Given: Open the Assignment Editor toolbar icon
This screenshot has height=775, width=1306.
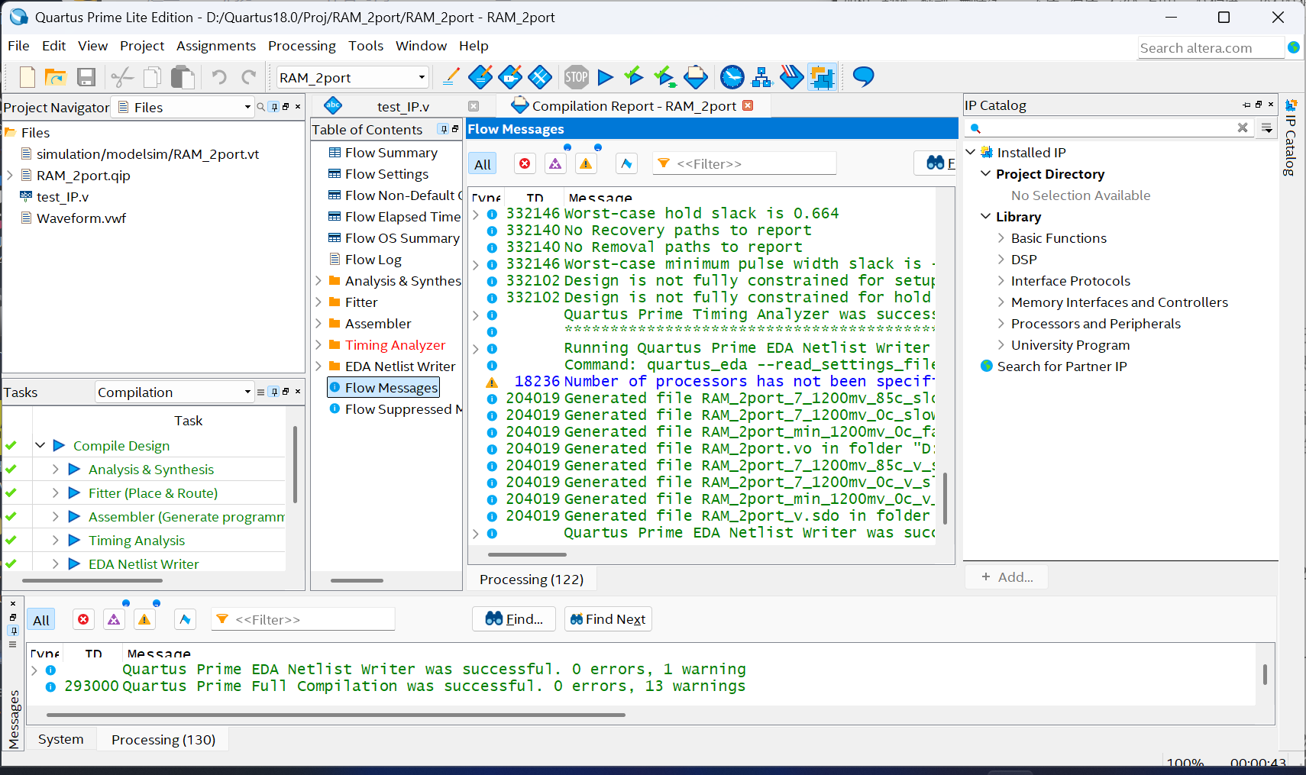Looking at the screenshot, I should 480,77.
